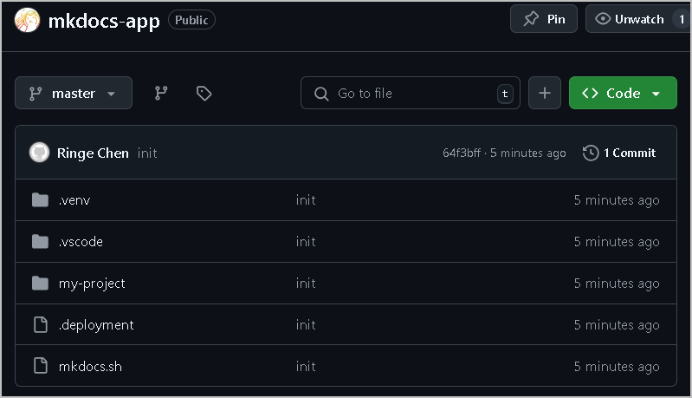Click the branches icon next to master

coord(161,93)
